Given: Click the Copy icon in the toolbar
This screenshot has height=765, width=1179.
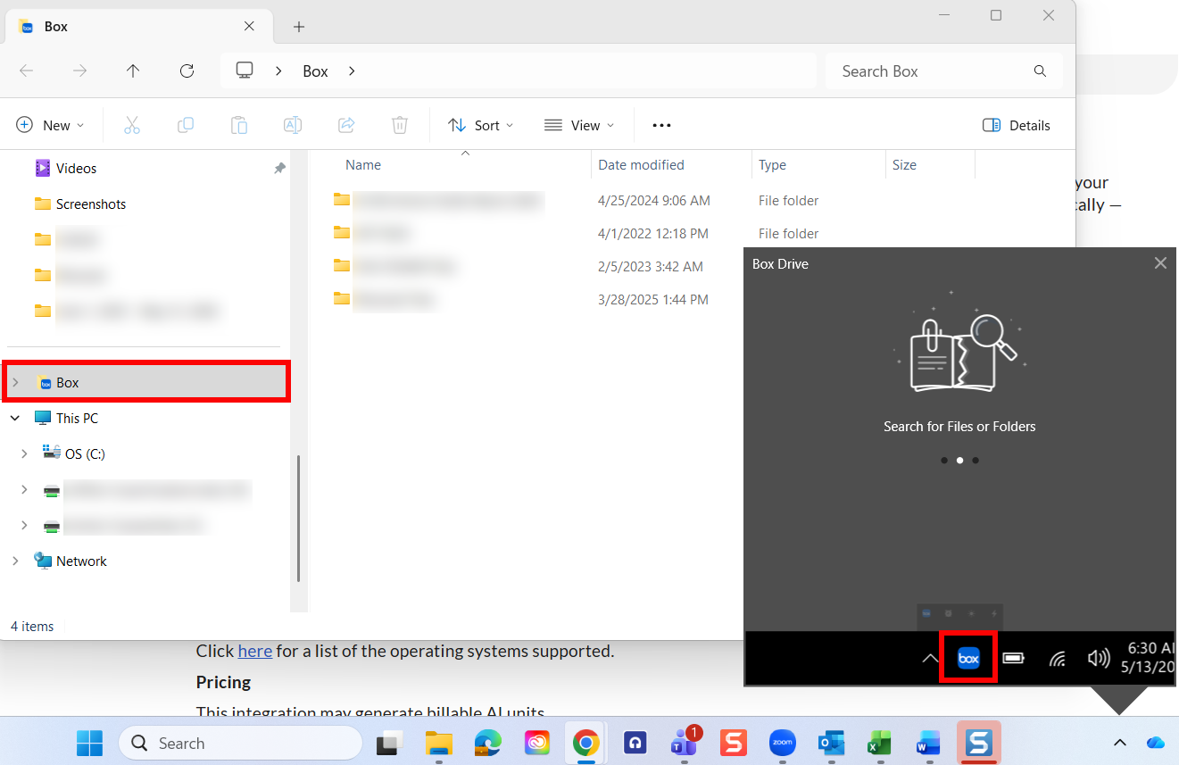Looking at the screenshot, I should click(x=186, y=125).
